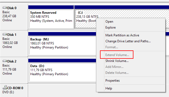This screenshot has height=97, width=169.
Task: Click the 111,79 GB size under Disk 2
Action: click(9, 70)
